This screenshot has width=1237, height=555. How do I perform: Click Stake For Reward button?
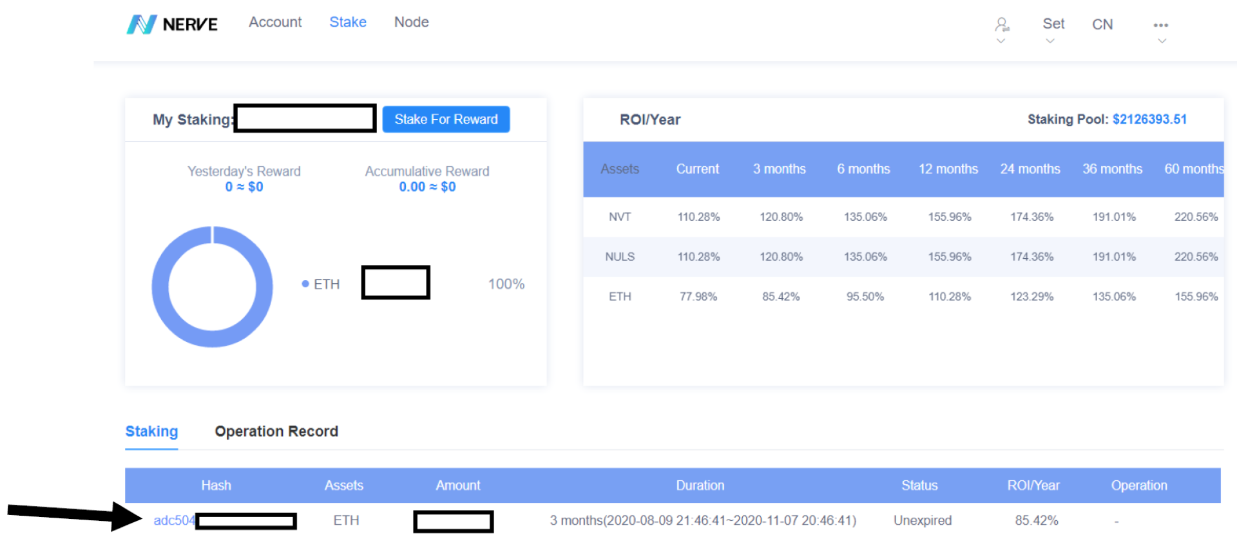446,119
